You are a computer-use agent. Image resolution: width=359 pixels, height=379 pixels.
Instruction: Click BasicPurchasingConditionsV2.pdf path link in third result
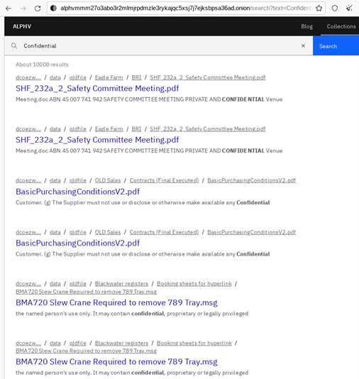pos(251,180)
